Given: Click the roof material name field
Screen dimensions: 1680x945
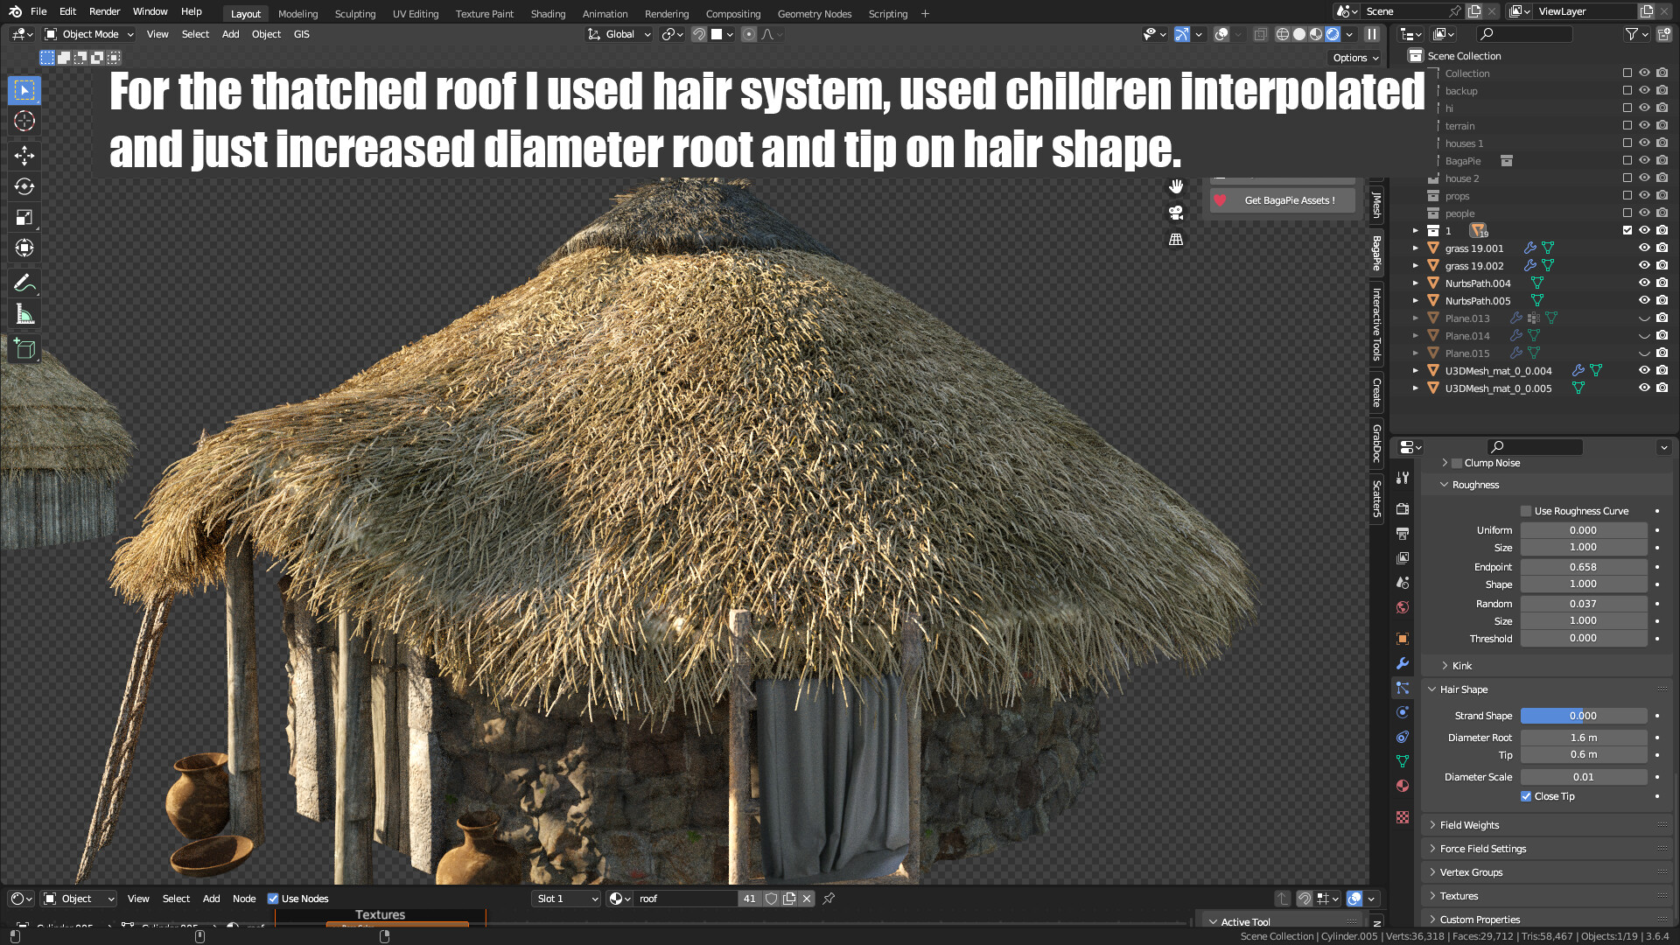Looking at the screenshot, I should (684, 899).
